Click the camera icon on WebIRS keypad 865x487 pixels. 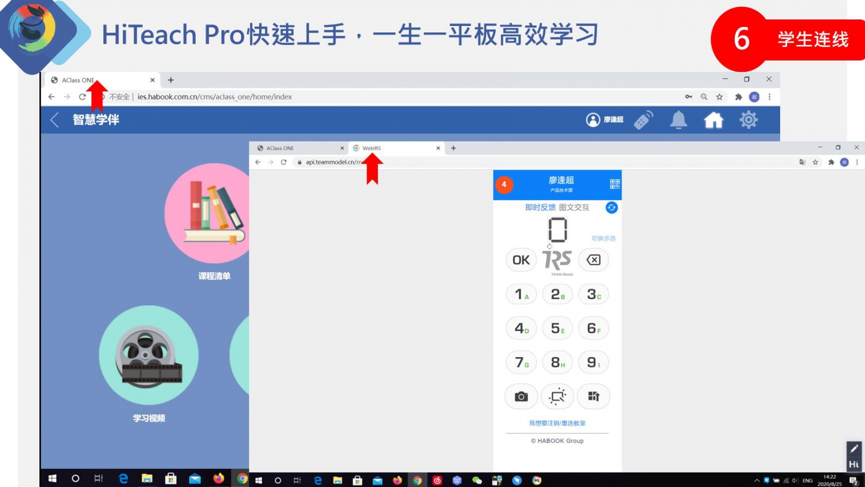pos(521,397)
